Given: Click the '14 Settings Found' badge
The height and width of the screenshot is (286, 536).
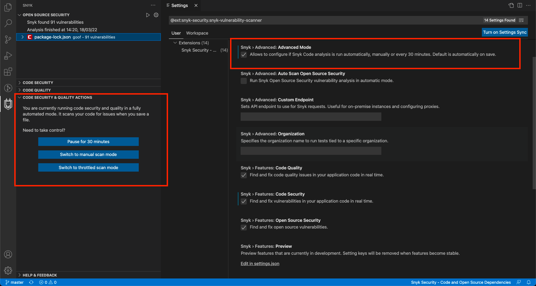Looking at the screenshot, I should click(500, 20).
